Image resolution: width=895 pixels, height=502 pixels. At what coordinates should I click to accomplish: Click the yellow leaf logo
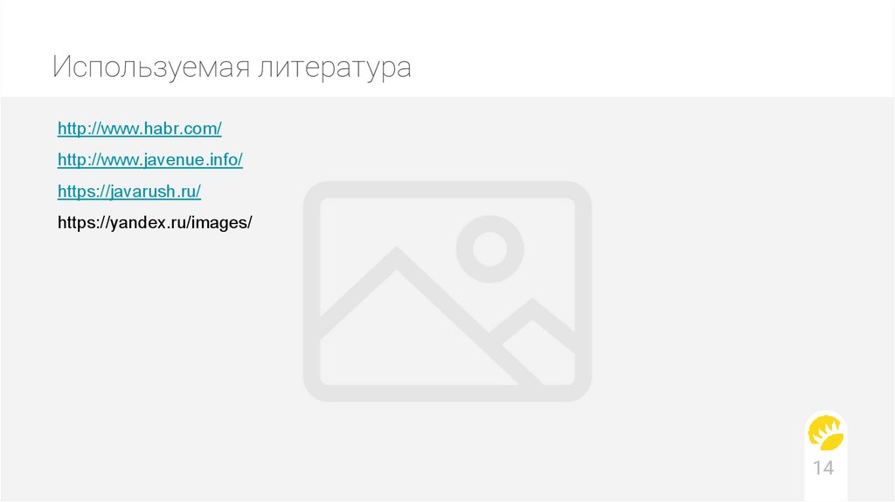pos(826,434)
